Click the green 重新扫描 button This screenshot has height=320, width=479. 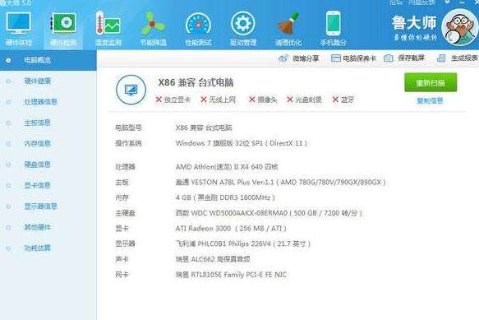pos(431,82)
